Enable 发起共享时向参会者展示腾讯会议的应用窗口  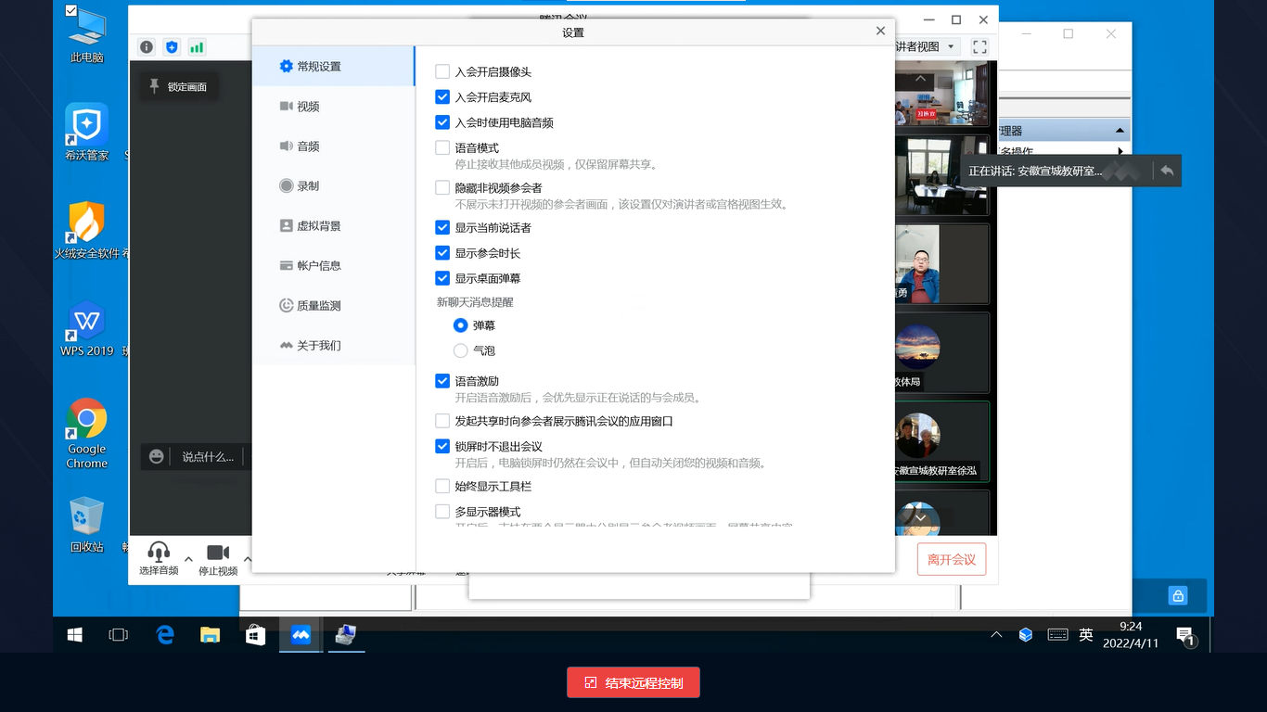(x=442, y=421)
